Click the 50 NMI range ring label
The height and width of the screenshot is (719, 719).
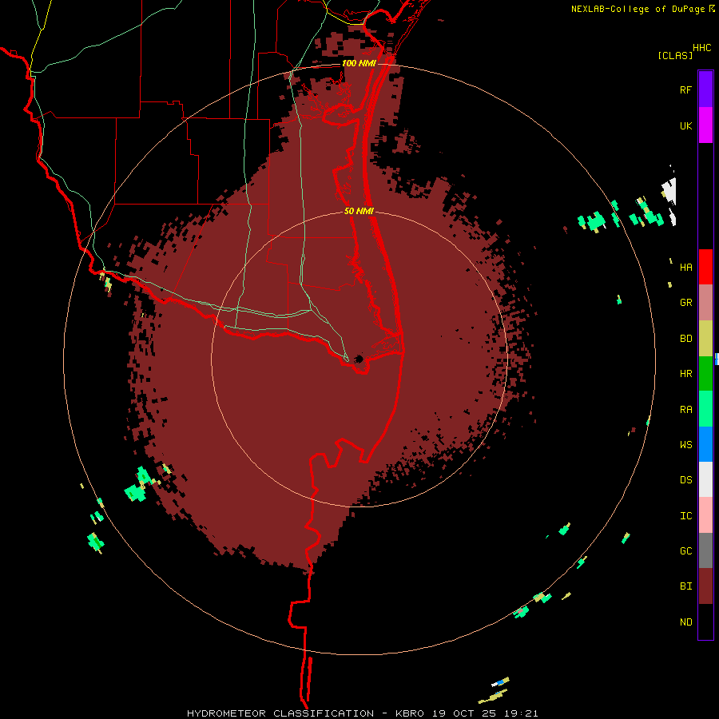pos(359,211)
